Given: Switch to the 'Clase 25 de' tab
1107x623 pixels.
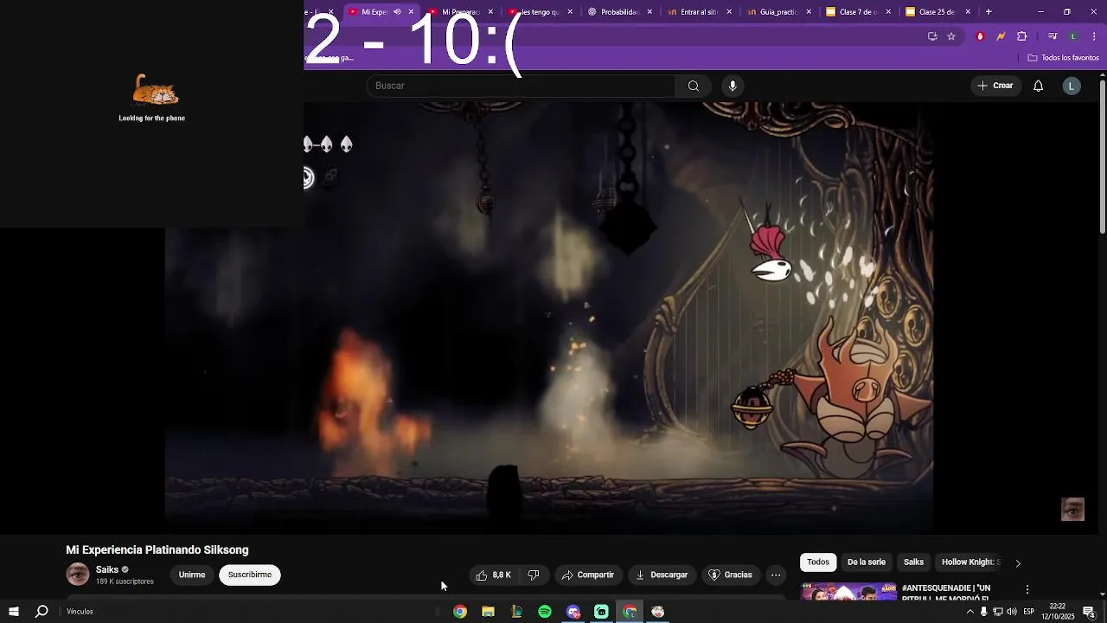Looking at the screenshot, I should click(938, 12).
